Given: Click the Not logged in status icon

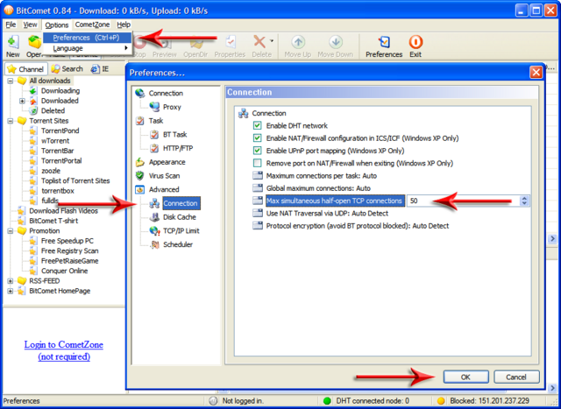Looking at the screenshot, I should tap(213, 401).
